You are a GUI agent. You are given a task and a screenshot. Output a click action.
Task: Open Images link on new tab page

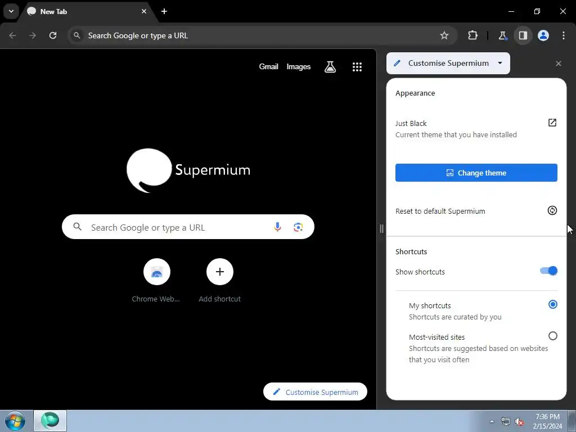coord(299,66)
